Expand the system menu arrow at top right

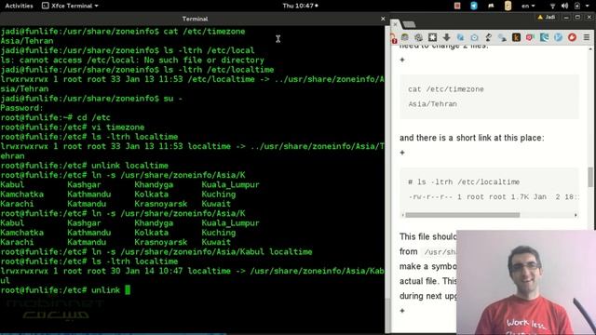click(x=588, y=7)
